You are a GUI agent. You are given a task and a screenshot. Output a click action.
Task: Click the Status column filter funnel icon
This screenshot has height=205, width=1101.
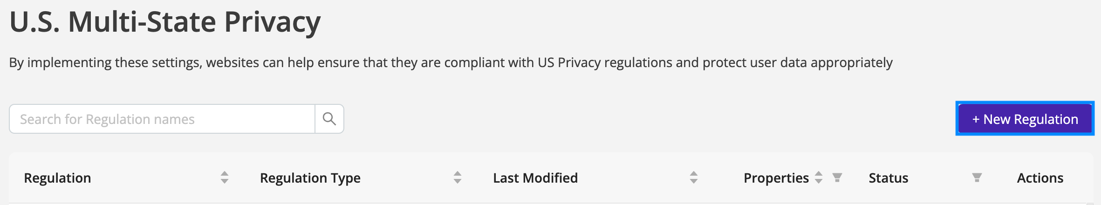(977, 178)
